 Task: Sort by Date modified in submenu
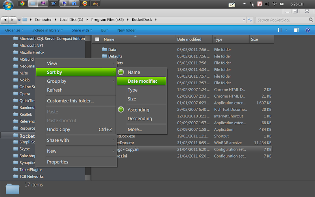tap(141, 81)
